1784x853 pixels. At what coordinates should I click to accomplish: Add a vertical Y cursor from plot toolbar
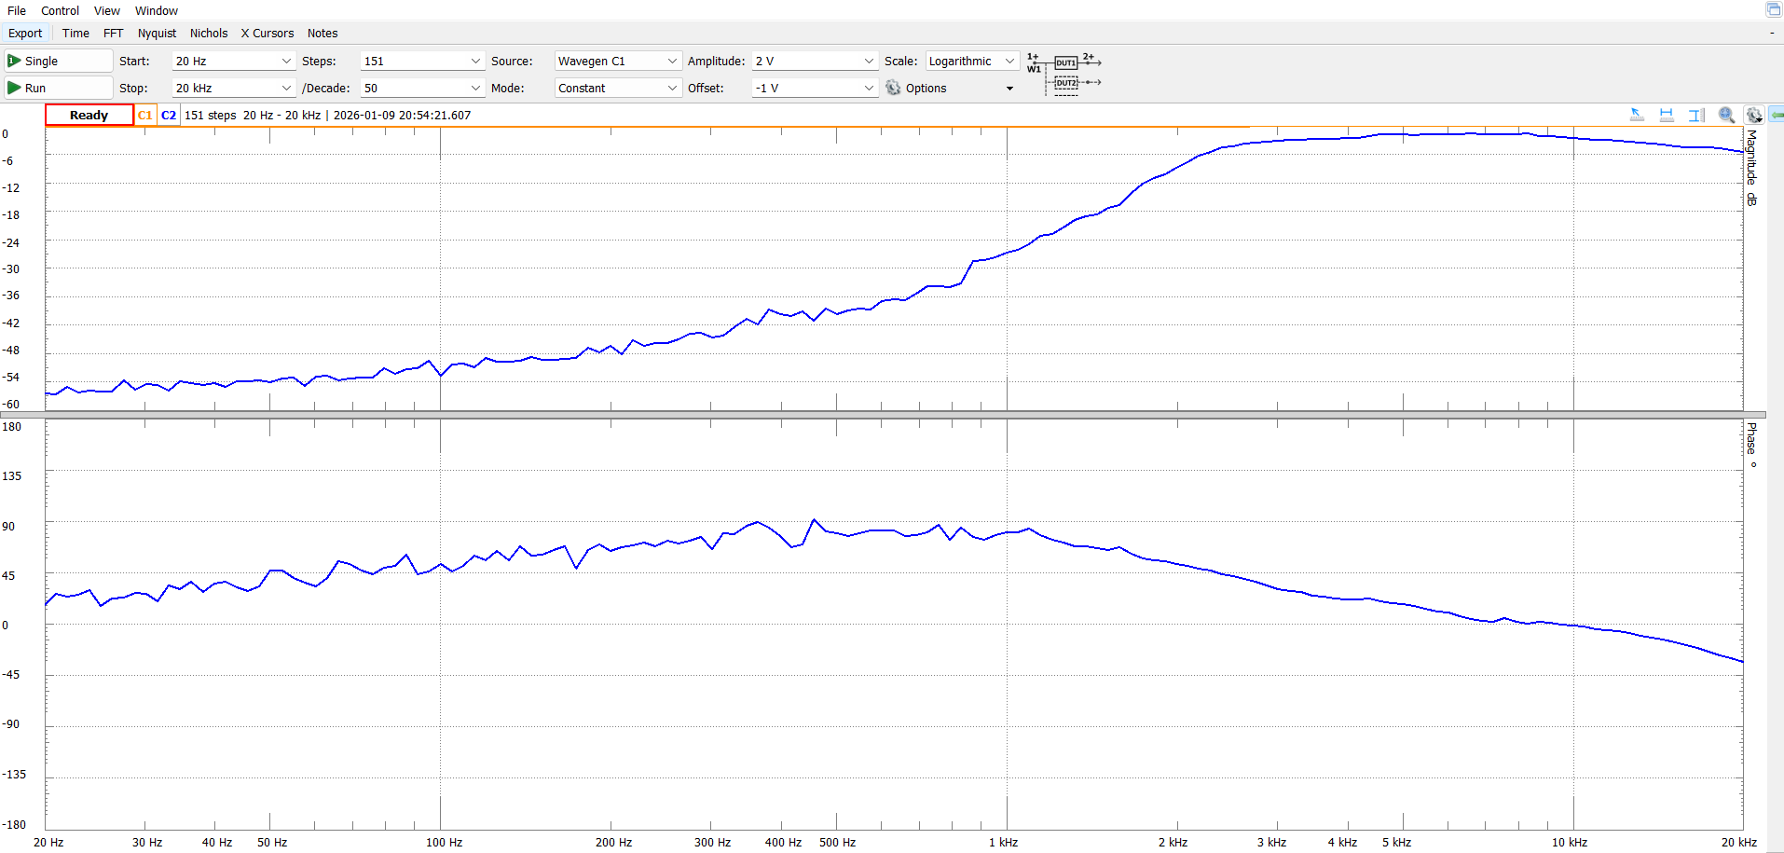(1696, 115)
